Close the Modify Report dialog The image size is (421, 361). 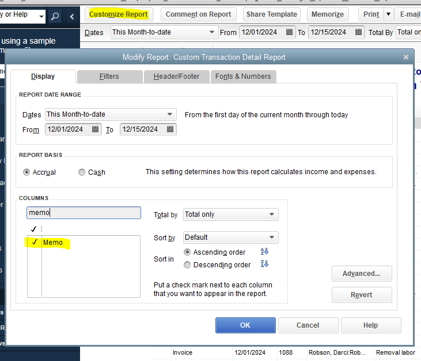coord(405,57)
